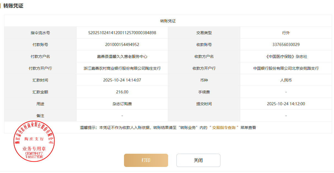Viewport: 334px width, 173px height.
Task: Click the submit time 2025-10-24 14:12:00
Action: (286, 104)
